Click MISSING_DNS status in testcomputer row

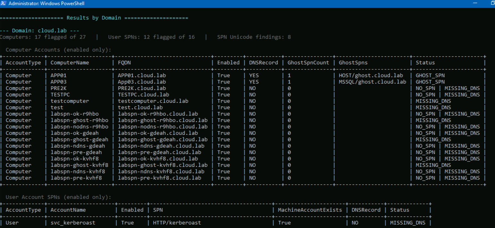click(433, 101)
